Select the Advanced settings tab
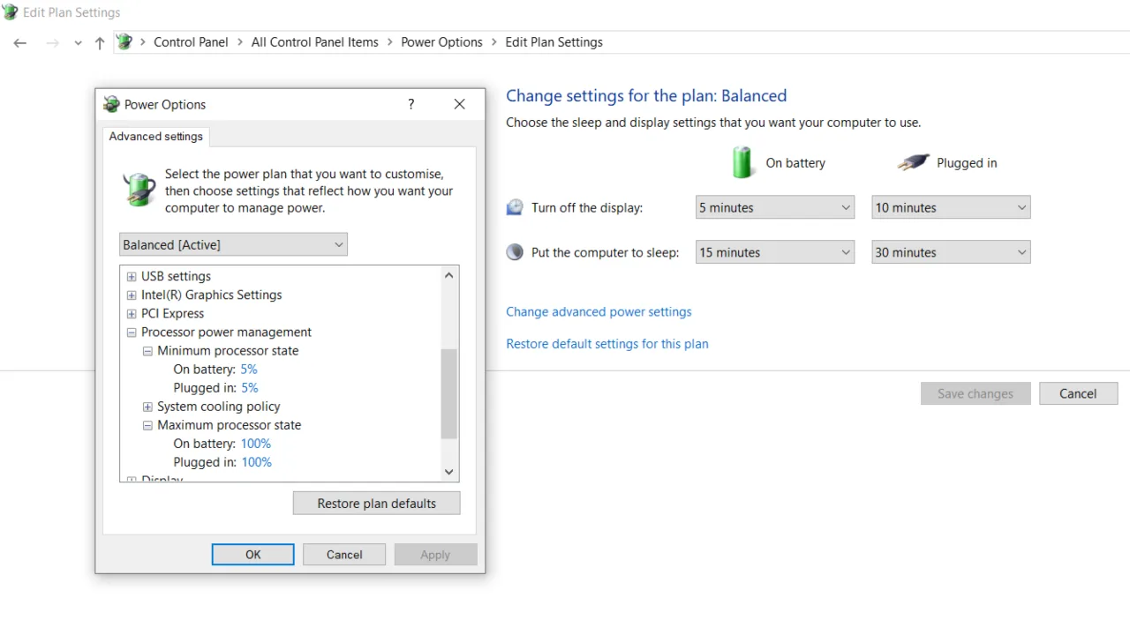The height and width of the screenshot is (635, 1130). pos(155,136)
